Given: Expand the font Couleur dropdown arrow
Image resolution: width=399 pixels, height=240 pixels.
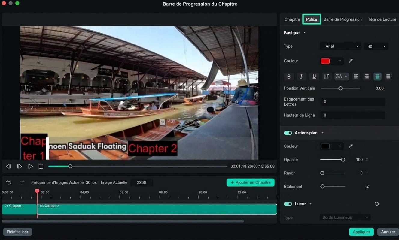Looking at the screenshot, I should [340, 61].
